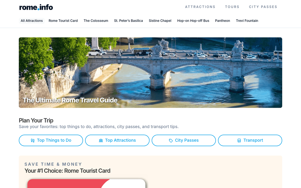The image size is (301, 188).
Task: Click the Rome bridge hero image
Action: pos(150,73)
